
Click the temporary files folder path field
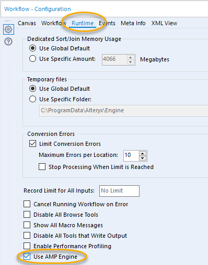tap(124, 110)
